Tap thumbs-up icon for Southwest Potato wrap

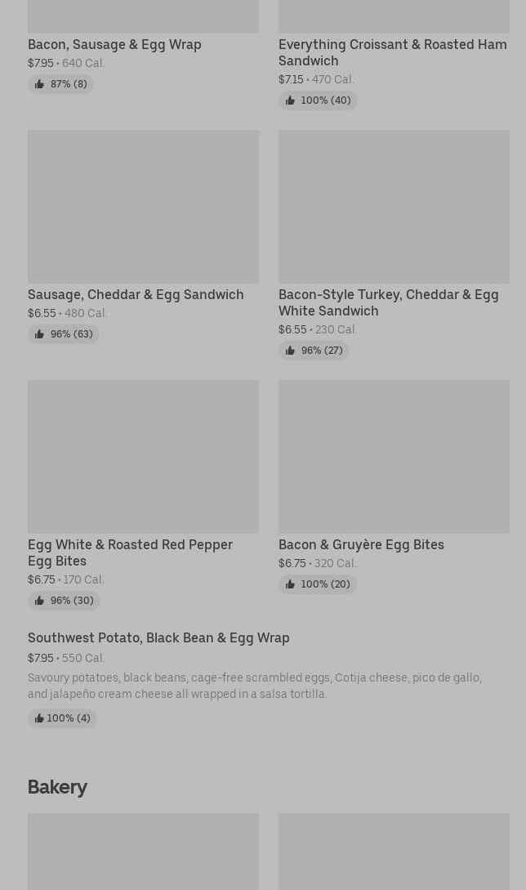[x=39, y=718]
